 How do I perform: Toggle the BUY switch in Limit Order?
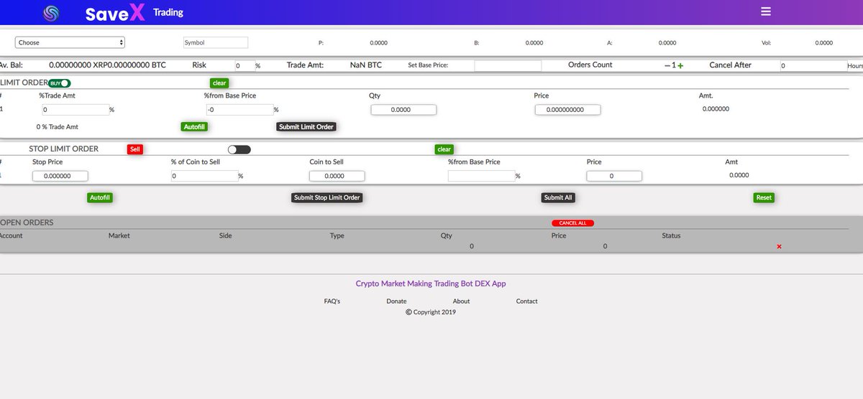[x=60, y=83]
